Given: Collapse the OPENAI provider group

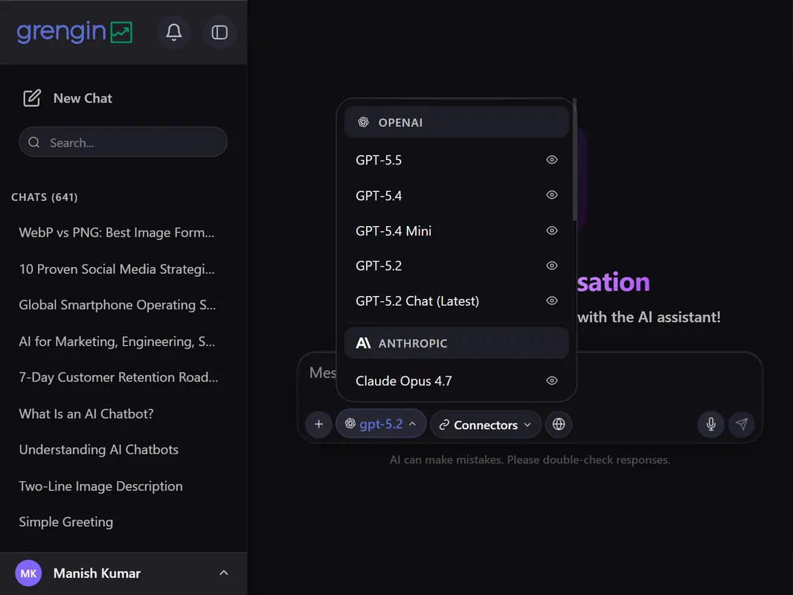Looking at the screenshot, I should 456,122.
